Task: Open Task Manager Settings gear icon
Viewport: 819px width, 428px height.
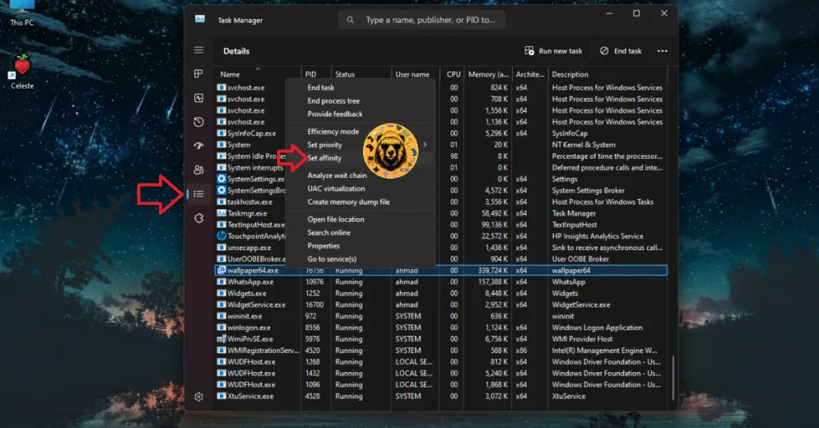Action: pos(198,397)
